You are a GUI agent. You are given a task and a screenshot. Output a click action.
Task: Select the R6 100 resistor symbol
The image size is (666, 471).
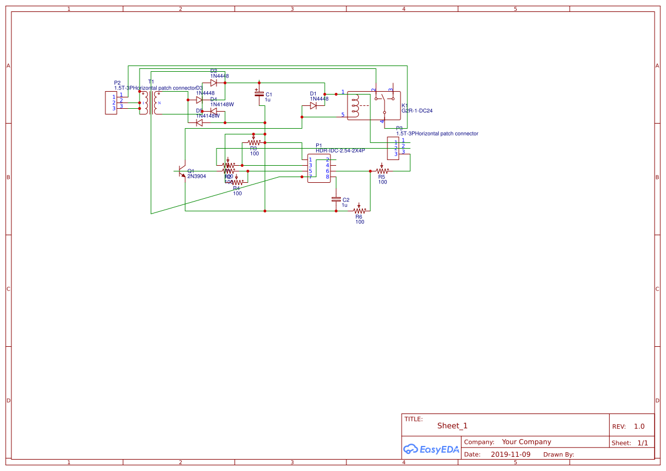359,210
